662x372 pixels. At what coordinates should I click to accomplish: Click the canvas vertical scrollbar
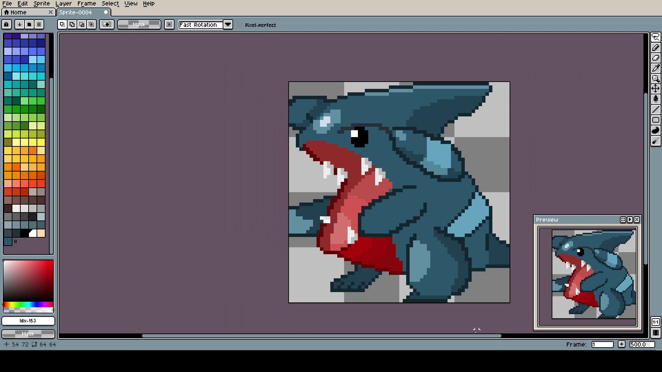click(x=646, y=178)
